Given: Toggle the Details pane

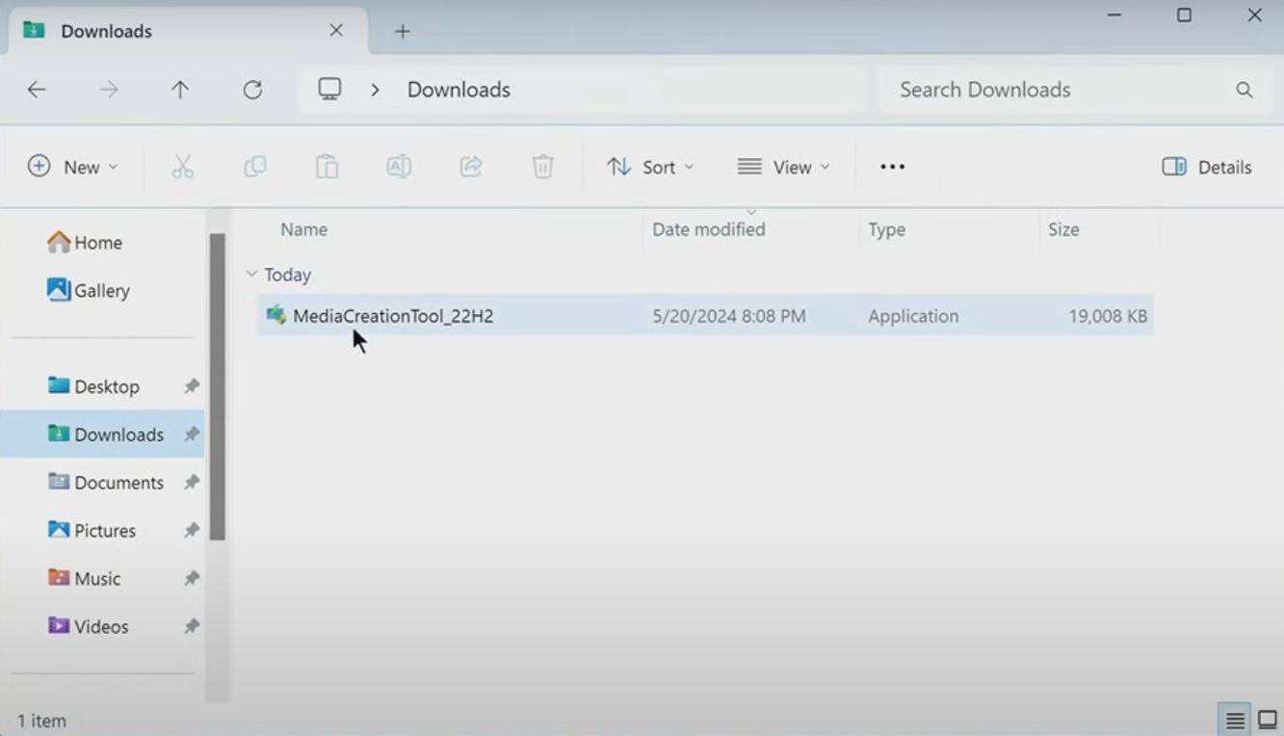Looking at the screenshot, I should (1205, 166).
